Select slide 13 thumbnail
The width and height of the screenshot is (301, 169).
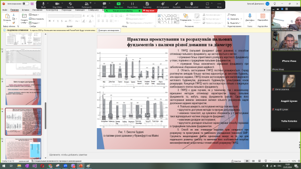[x=24, y=92]
